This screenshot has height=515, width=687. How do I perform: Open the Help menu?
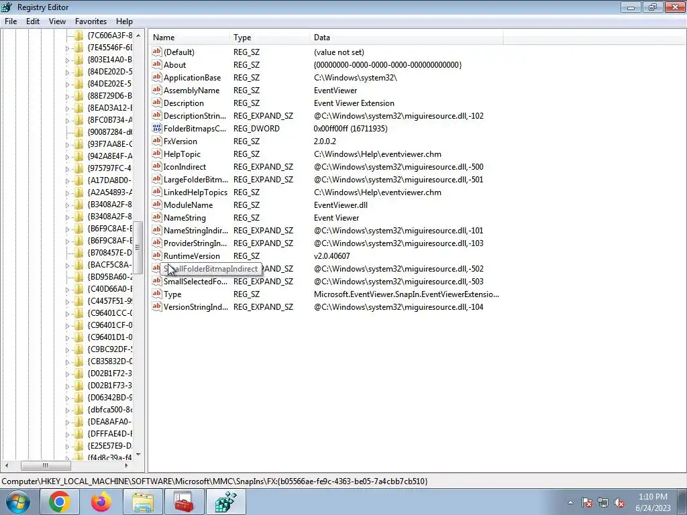pos(124,21)
